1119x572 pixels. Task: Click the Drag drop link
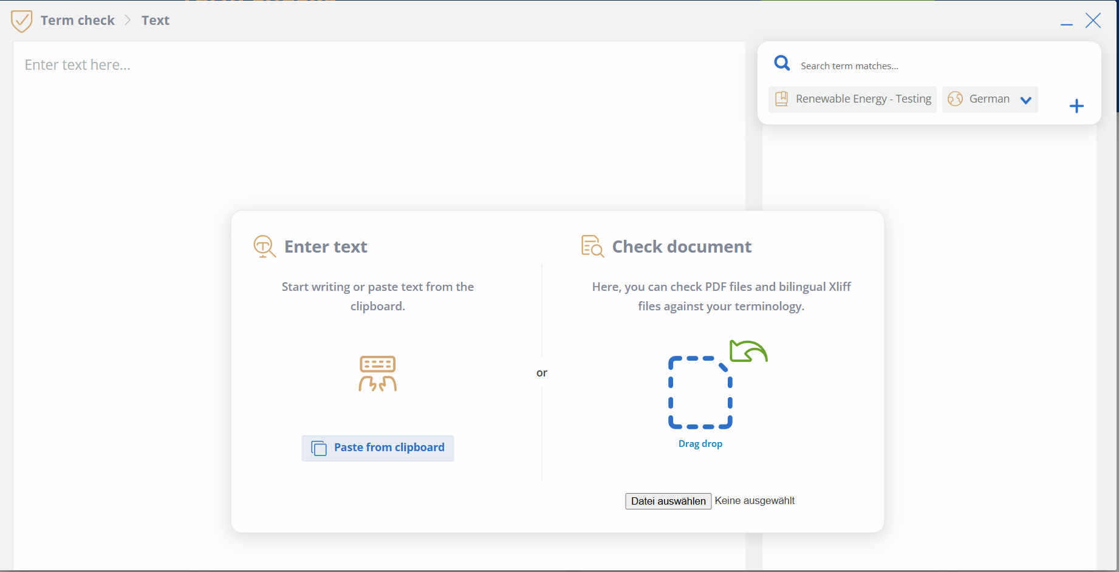700,444
